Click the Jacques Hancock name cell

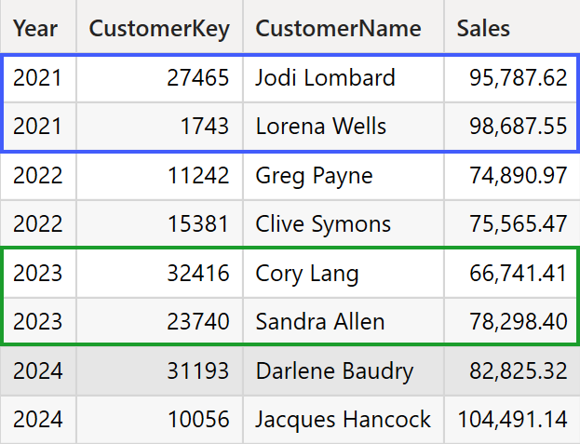tap(344, 420)
